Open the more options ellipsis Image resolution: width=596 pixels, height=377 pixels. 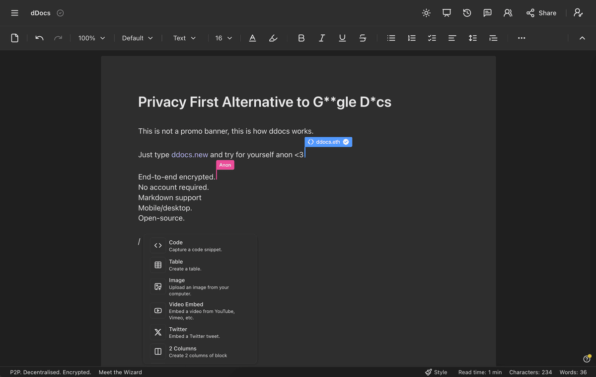pyautogui.click(x=521, y=38)
